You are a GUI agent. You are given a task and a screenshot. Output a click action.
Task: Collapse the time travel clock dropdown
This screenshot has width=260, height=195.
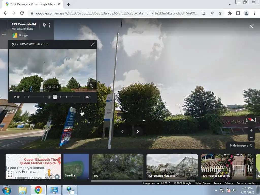14,44
